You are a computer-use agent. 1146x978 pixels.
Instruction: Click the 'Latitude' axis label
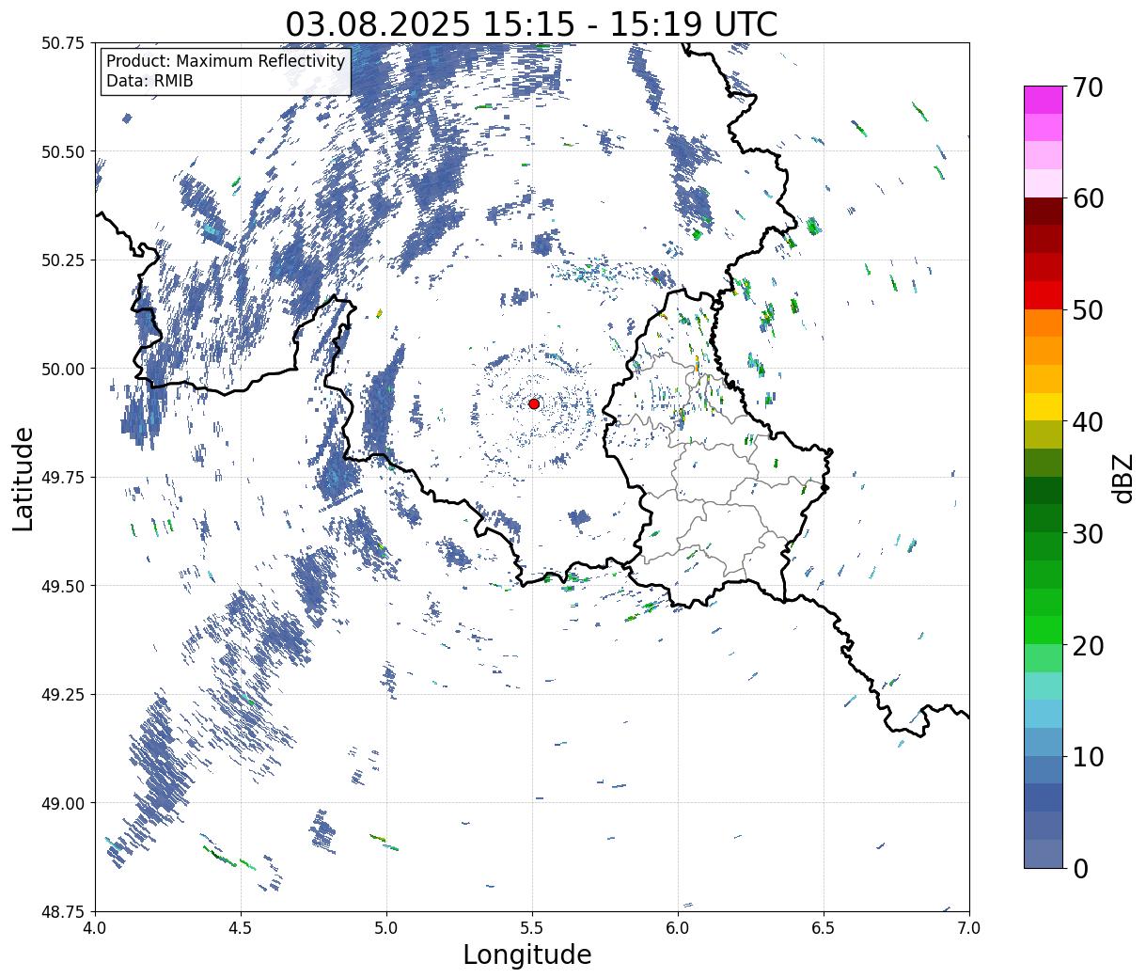click(x=24, y=478)
